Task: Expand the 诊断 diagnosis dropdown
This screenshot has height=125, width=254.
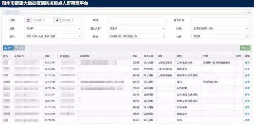Action: pos(220,28)
